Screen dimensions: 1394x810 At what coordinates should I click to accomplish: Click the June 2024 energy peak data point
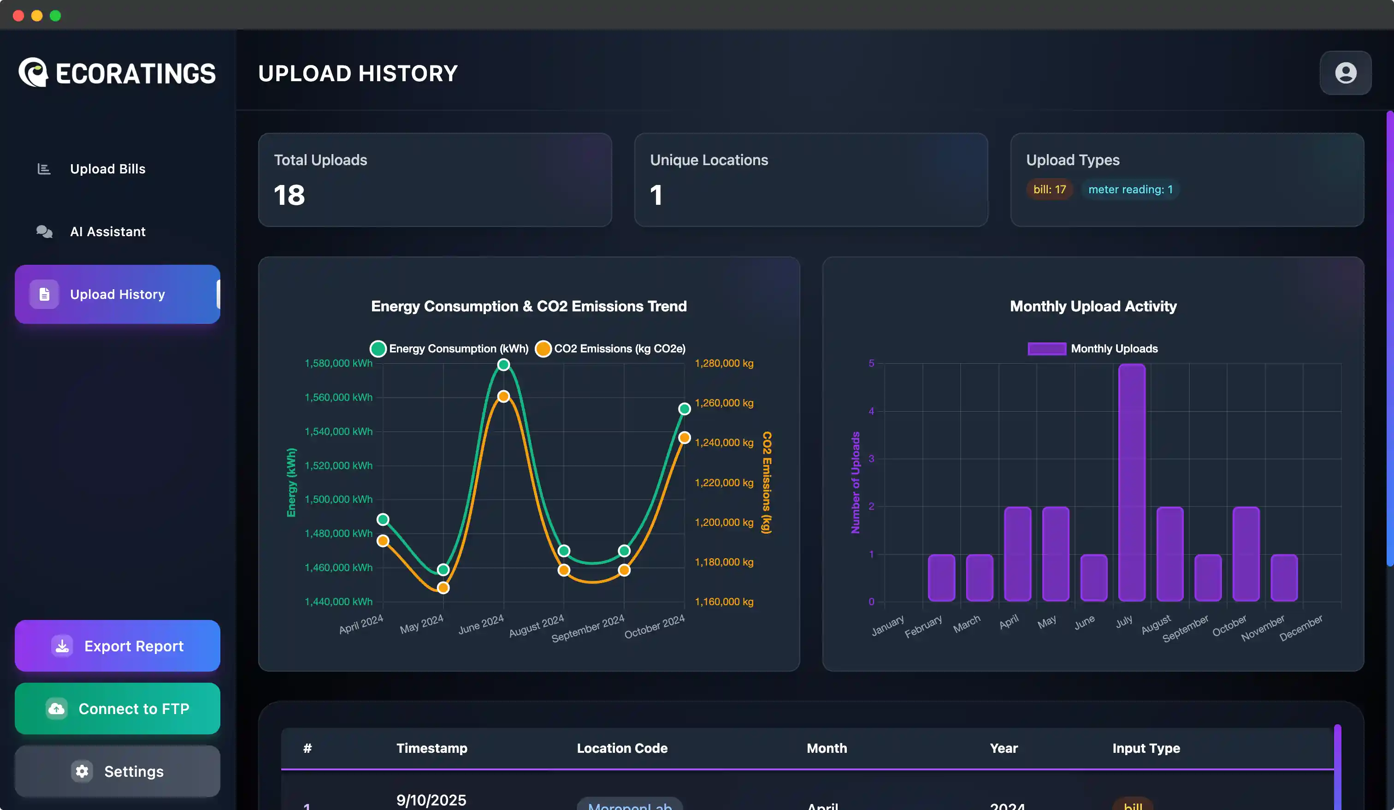[x=503, y=364]
